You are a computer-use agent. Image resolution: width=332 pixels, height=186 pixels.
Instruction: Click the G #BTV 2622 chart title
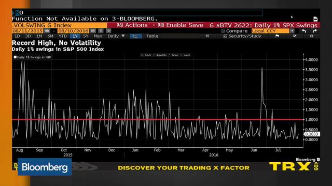(x=264, y=25)
